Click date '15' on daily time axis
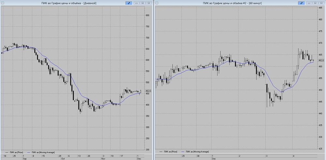The height and width of the screenshot is (160, 326). tap(43, 156)
